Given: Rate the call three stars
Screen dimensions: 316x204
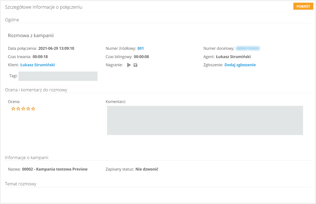Looking at the screenshot, I should click(x=23, y=109).
